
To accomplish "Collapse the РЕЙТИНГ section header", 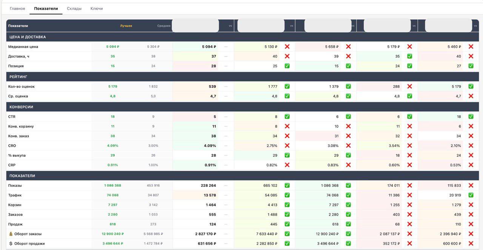I will (x=18, y=77).
